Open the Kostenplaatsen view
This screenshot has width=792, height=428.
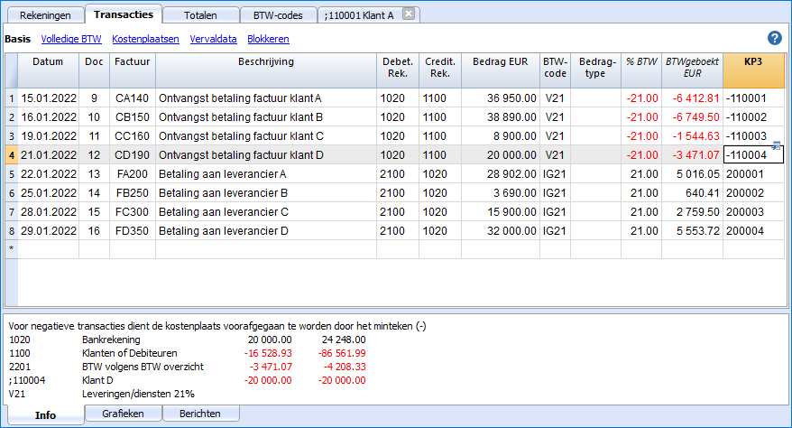click(x=145, y=39)
